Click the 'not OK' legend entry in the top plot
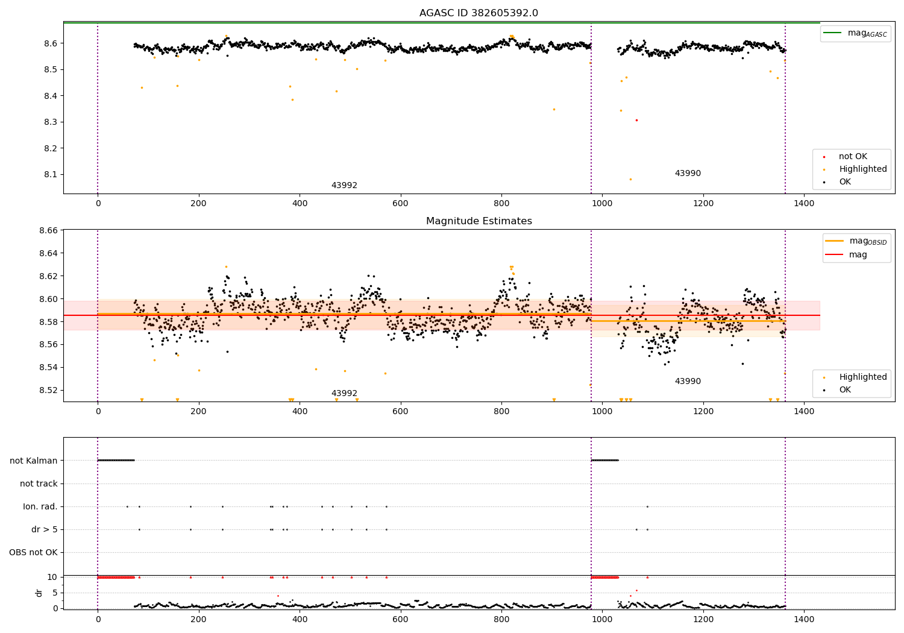 853,157
